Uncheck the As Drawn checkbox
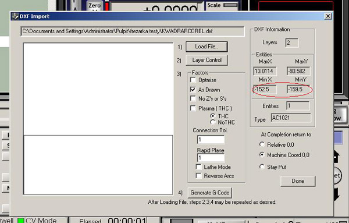This screenshot has height=223, width=349. click(193, 90)
